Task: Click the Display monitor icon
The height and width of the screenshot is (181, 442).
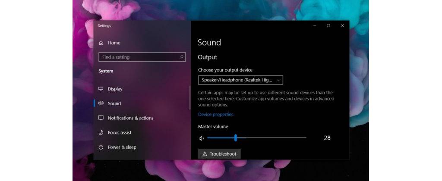Action: 101,89
